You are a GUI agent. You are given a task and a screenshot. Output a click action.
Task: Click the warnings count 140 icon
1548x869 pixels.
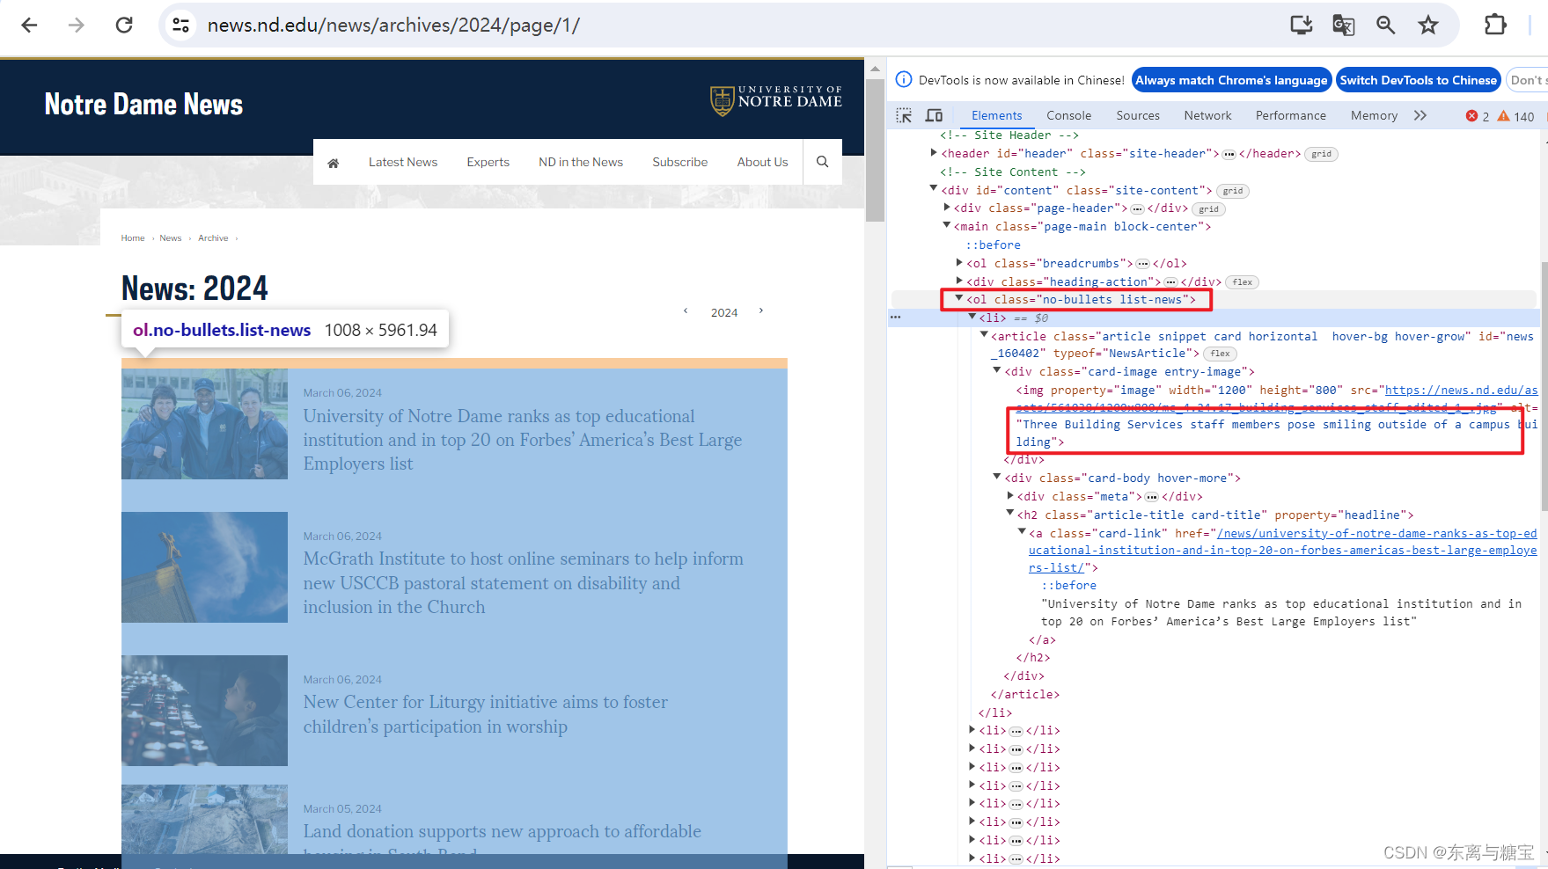point(1516,116)
